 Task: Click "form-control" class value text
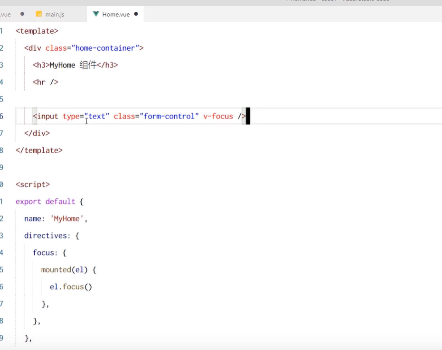pyautogui.click(x=169, y=116)
